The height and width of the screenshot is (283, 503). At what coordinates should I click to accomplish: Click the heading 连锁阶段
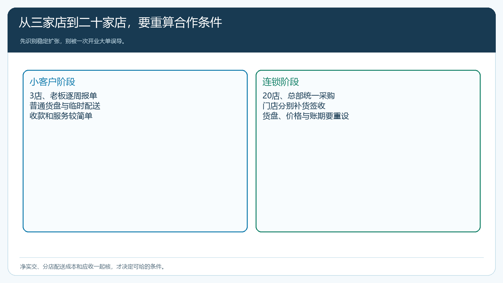[x=281, y=82]
